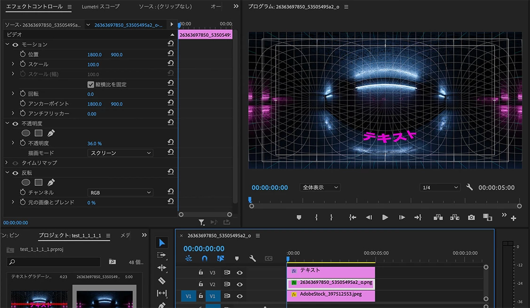Toggle insert sequences as nests icon

tap(189, 258)
